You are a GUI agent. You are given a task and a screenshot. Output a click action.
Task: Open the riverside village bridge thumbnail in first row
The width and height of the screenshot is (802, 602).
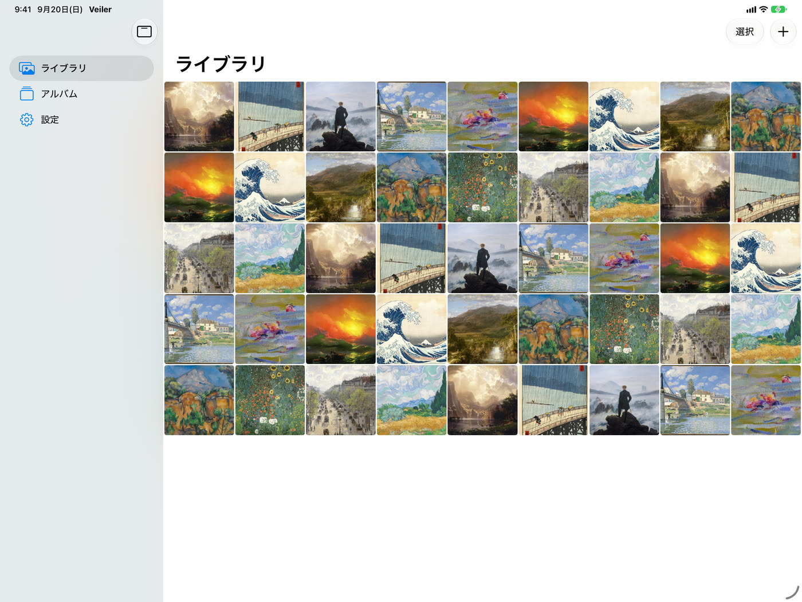click(411, 116)
